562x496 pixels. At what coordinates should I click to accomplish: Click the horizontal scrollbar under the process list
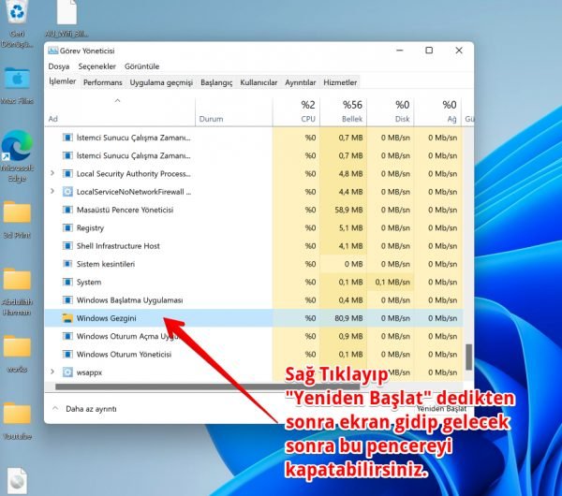[208, 387]
